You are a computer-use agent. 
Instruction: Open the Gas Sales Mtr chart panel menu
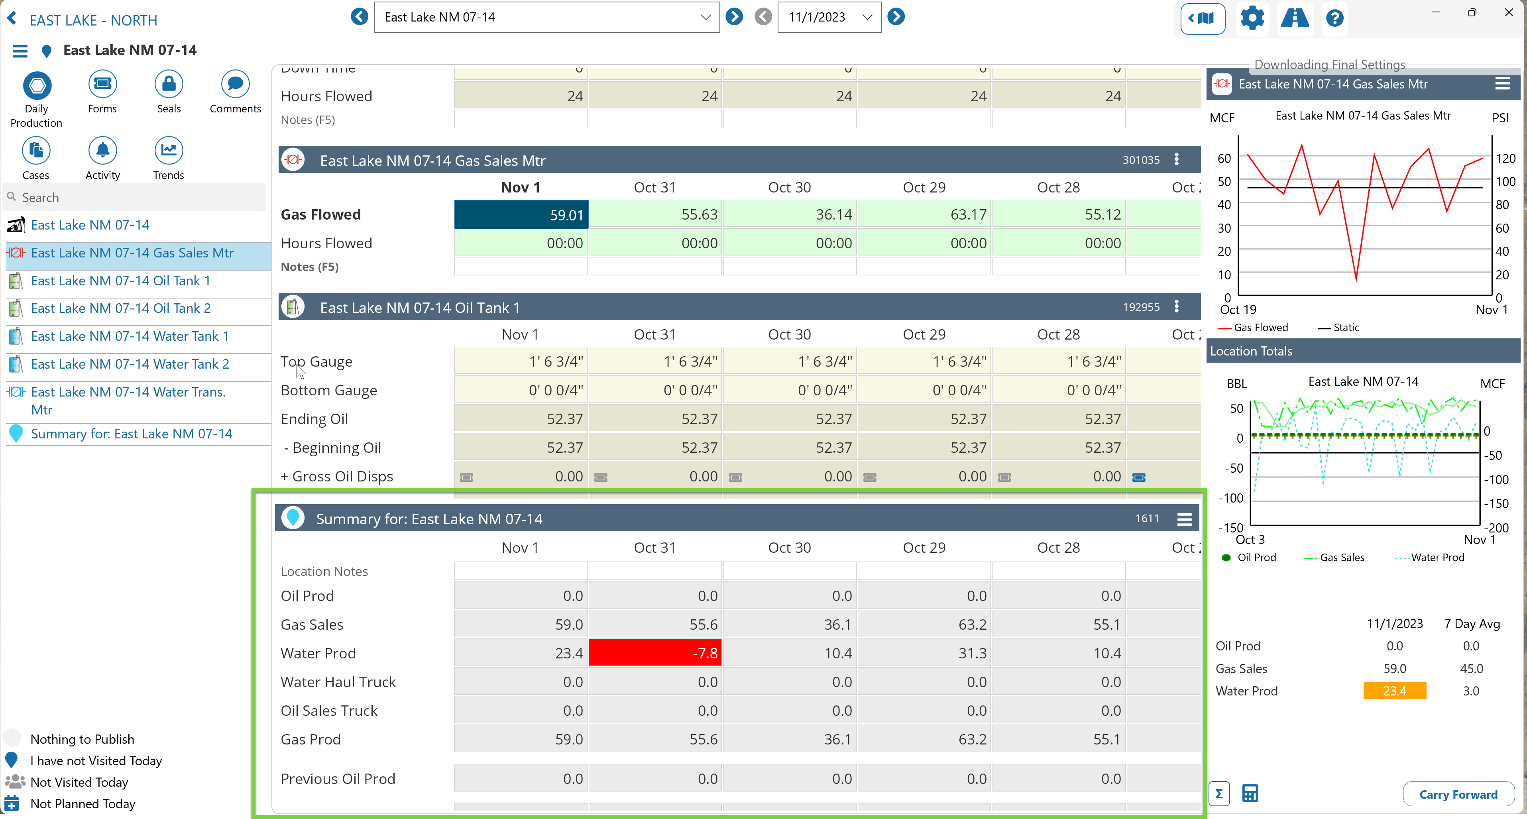[1502, 84]
